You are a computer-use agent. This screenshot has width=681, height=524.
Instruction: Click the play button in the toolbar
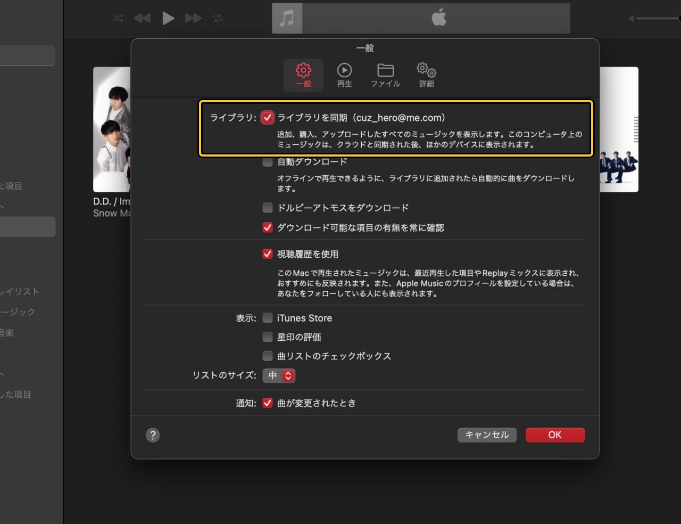pos(168,19)
